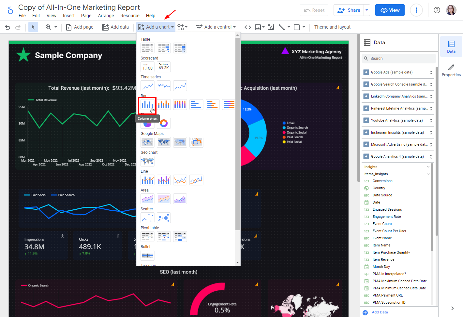The width and height of the screenshot is (463, 317).
Task: Select the Scatter chart icon
Action: tap(147, 218)
